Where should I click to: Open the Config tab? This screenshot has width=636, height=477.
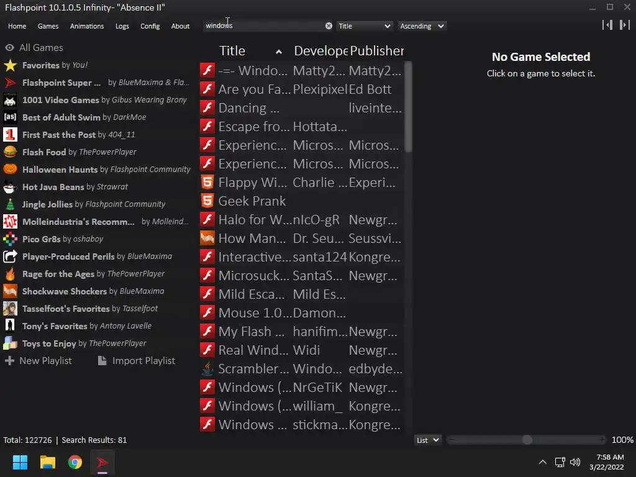(150, 26)
